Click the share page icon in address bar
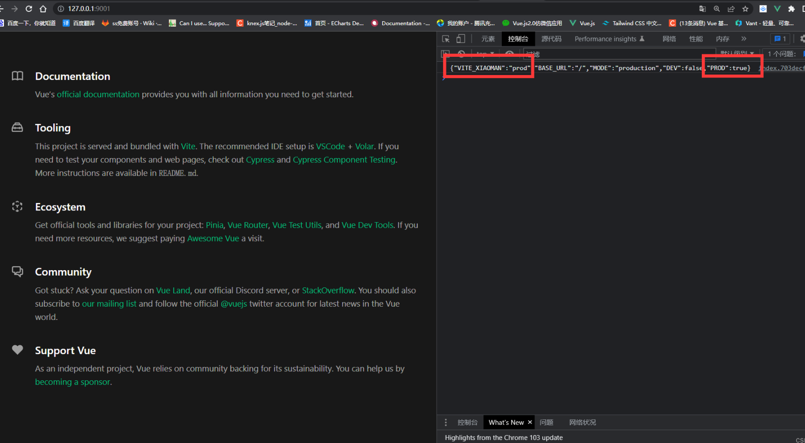Image resolution: width=805 pixels, height=443 pixels. 731,9
